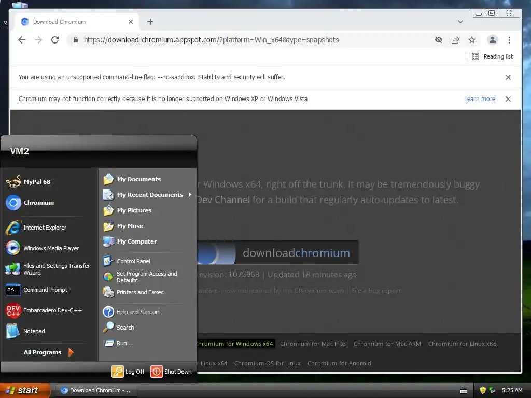Click the File a bug report link
Viewport: 531px width, 398px height.
pyautogui.click(x=376, y=291)
